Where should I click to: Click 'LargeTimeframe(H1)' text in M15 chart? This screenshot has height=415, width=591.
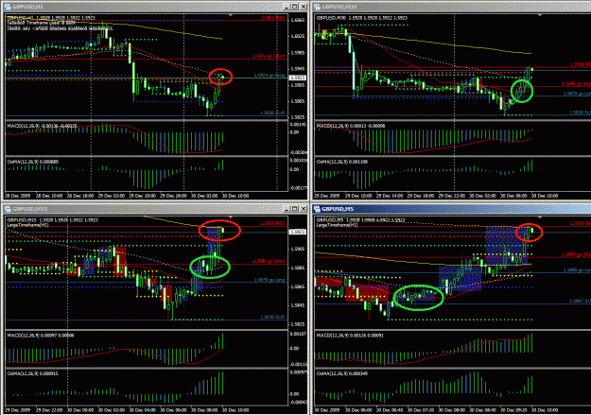pos(27,225)
